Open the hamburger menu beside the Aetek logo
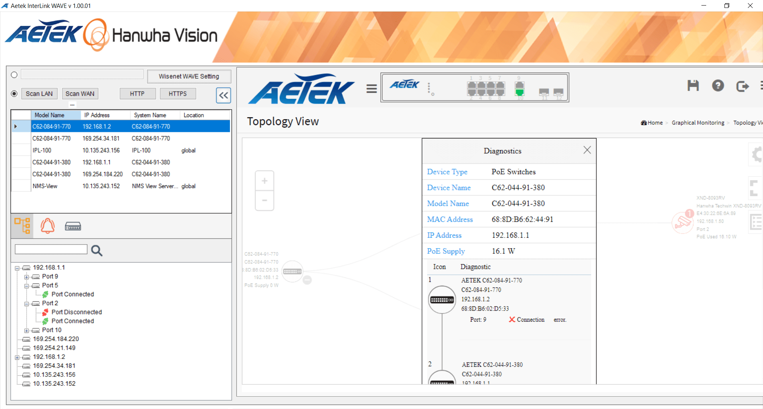 pyautogui.click(x=372, y=89)
